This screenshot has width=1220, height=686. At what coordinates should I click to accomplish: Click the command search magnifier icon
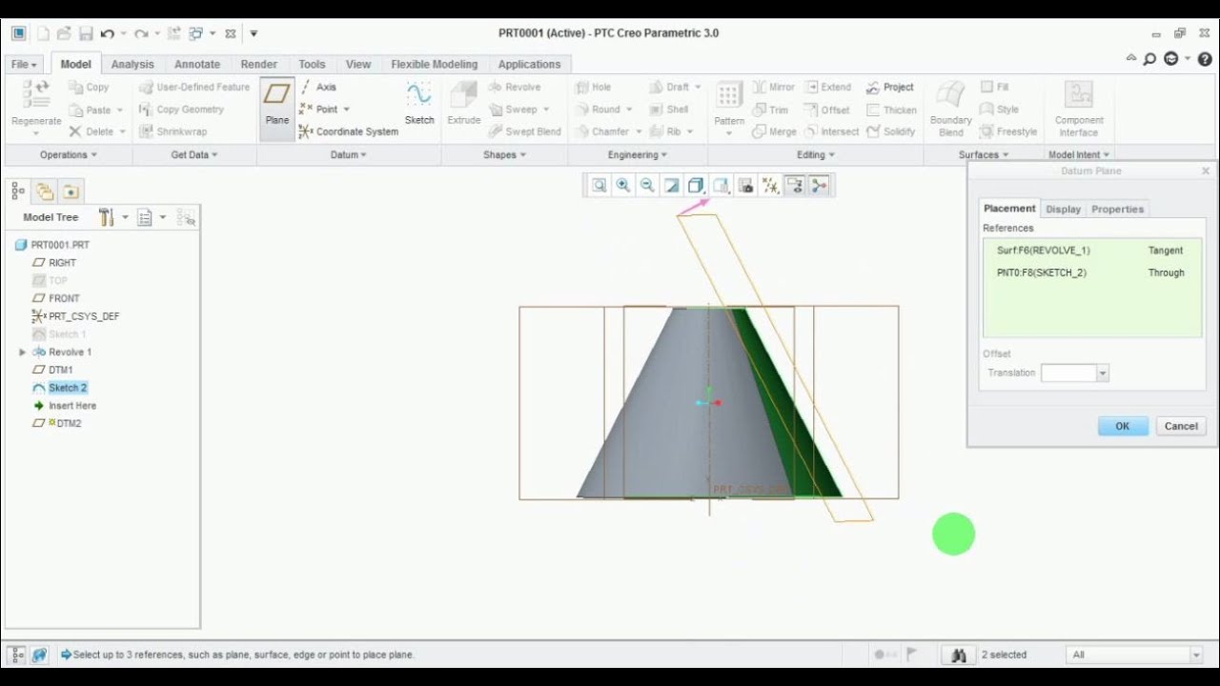1150,59
